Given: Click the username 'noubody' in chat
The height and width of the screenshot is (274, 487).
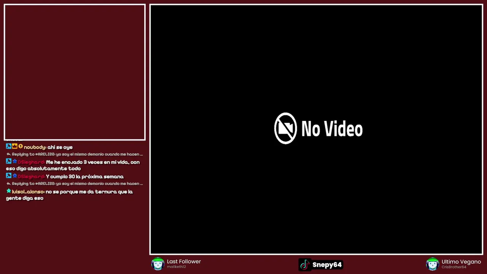Looking at the screenshot, I should [x=35, y=147].
